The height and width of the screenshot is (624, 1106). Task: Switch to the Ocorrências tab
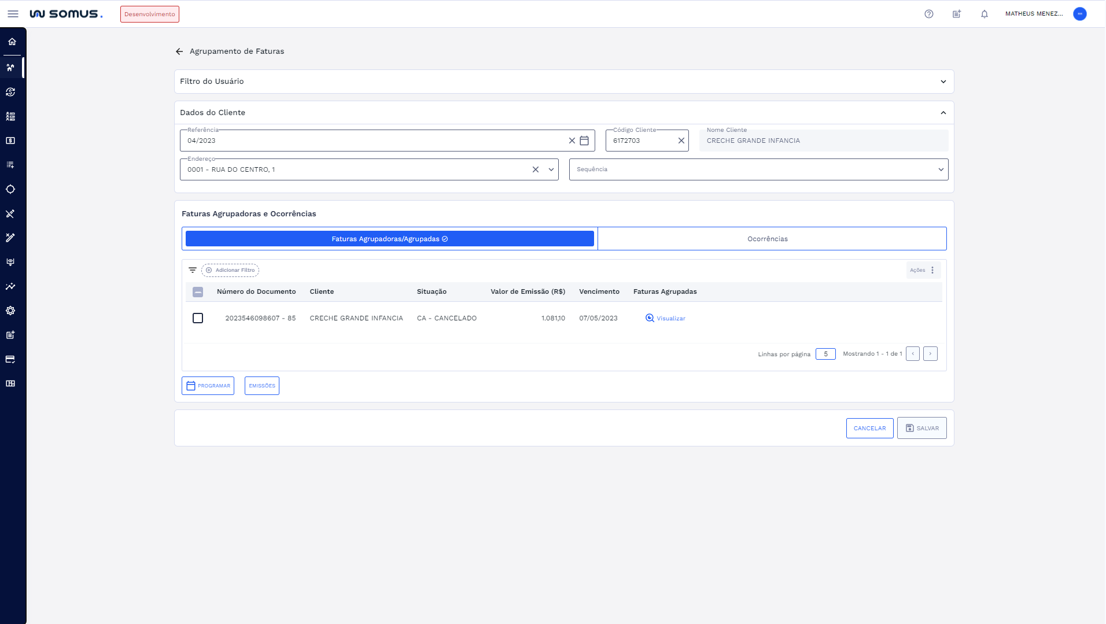(x=767, y=239)
